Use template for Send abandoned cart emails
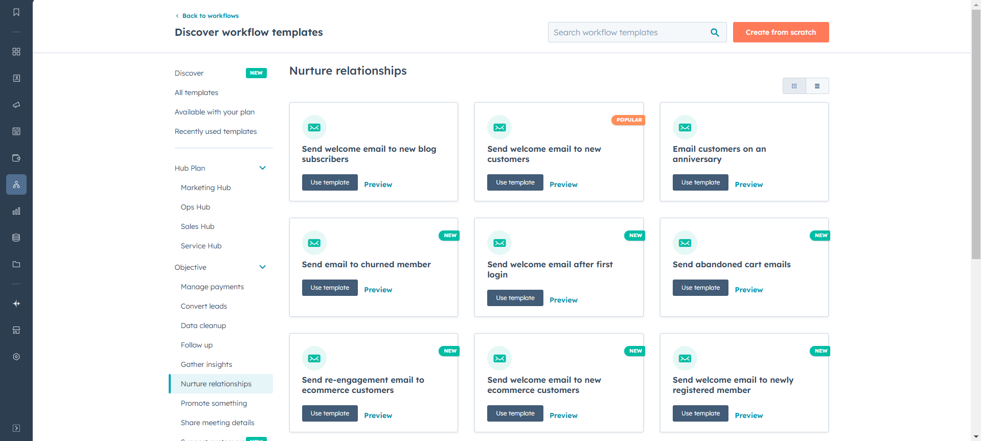981x441 pixels. point(700,288)
